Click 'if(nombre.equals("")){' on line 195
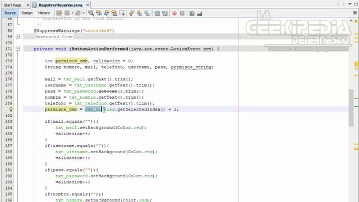 [x=74, y=194]
